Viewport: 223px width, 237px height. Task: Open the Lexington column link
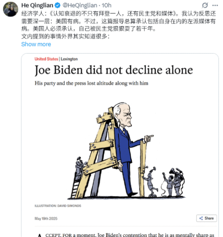(x=69, y=59)
